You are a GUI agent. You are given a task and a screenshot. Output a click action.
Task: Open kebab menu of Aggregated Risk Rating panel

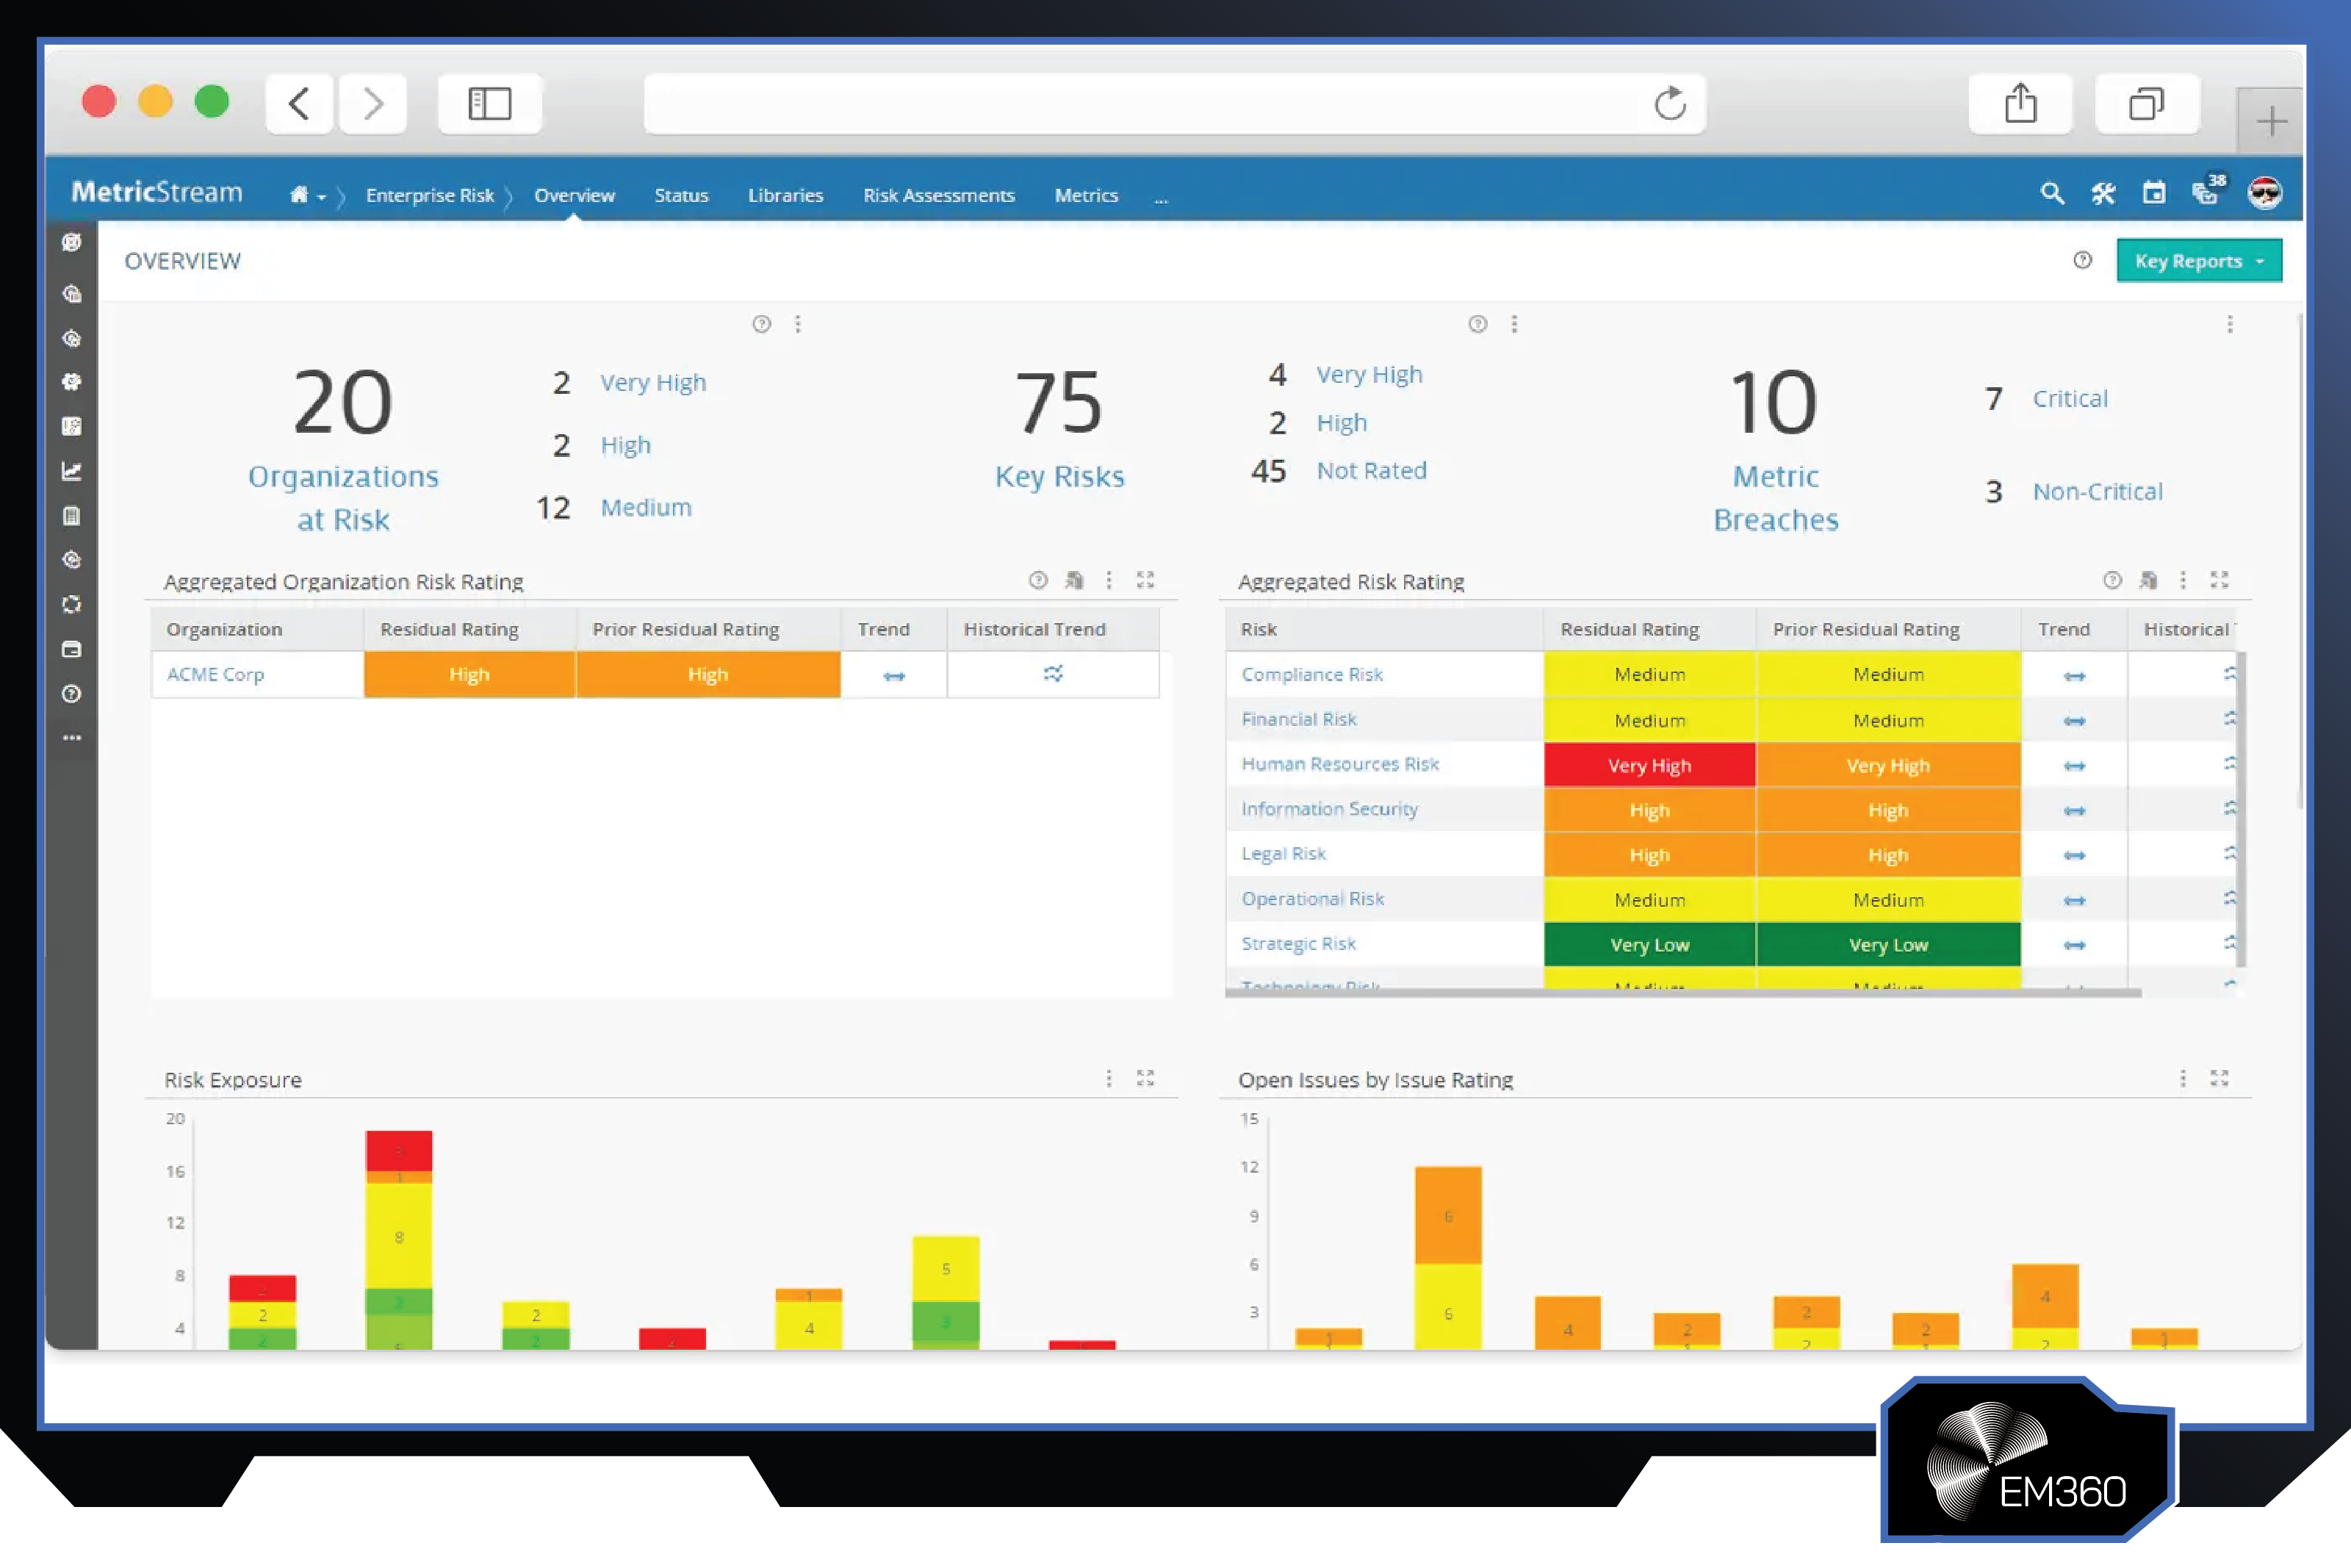click(x=2183, y=580)
